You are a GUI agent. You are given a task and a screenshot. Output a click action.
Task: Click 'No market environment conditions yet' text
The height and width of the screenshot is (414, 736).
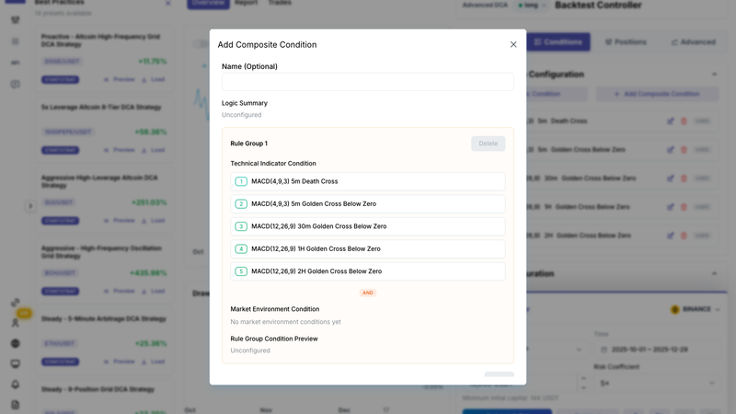[285, 321]
